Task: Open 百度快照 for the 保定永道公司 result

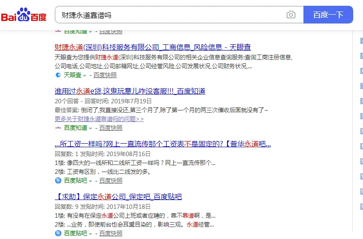Action: tap(111, 233)
